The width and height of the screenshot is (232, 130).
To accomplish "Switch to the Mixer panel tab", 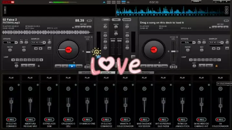I will tap(106, 20).
